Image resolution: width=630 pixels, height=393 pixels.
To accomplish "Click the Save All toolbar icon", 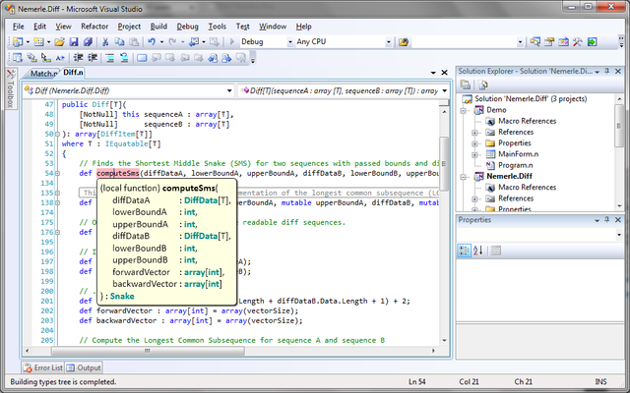I will [x=88, y=42].
